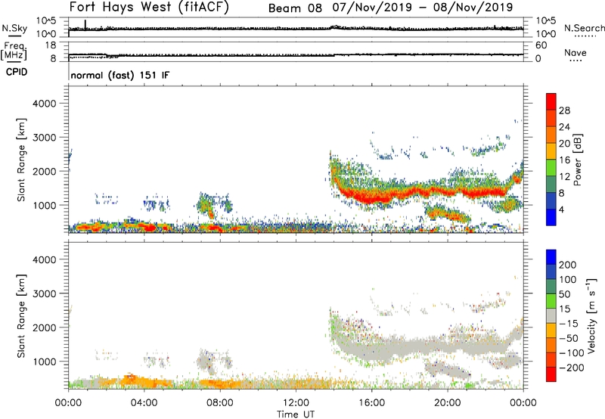The height and width of the screenshot is (419, 605).
Task: Select the "CPID" row label
Action: coord(17,72)
